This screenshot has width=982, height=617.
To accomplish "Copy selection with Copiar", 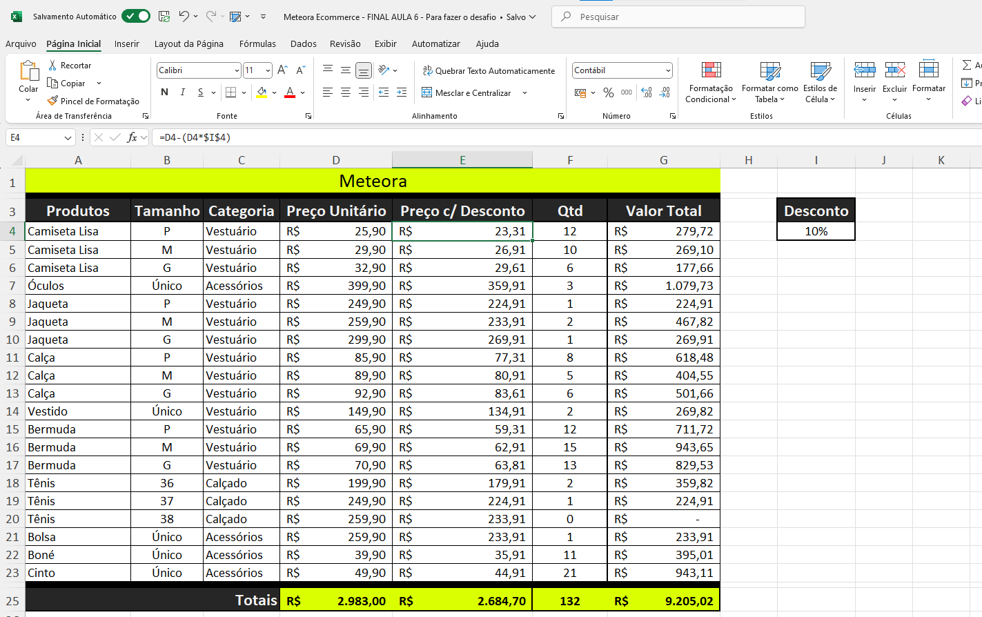I will [x=67, y=84].
